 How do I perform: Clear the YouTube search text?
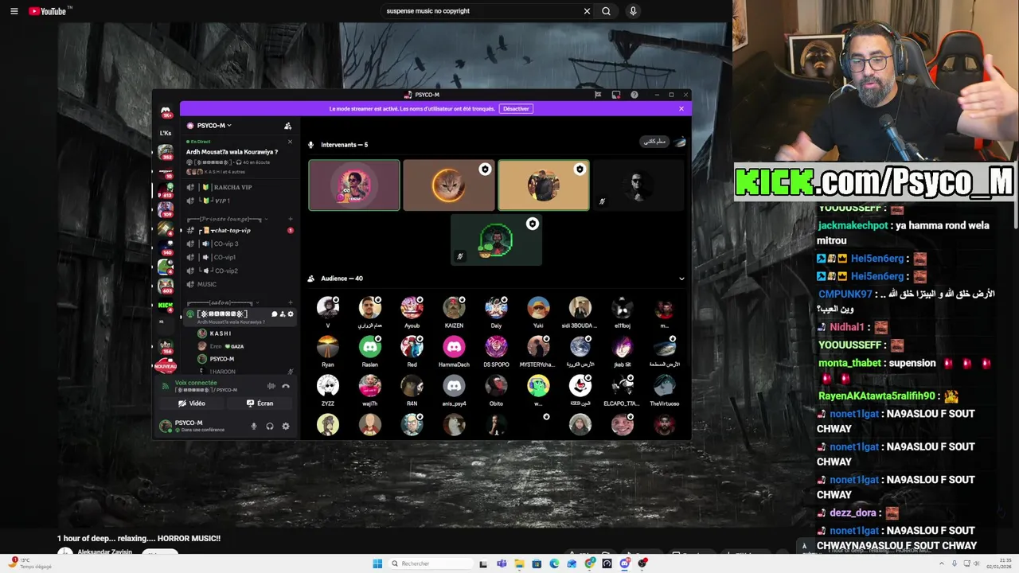click(587, 11)
